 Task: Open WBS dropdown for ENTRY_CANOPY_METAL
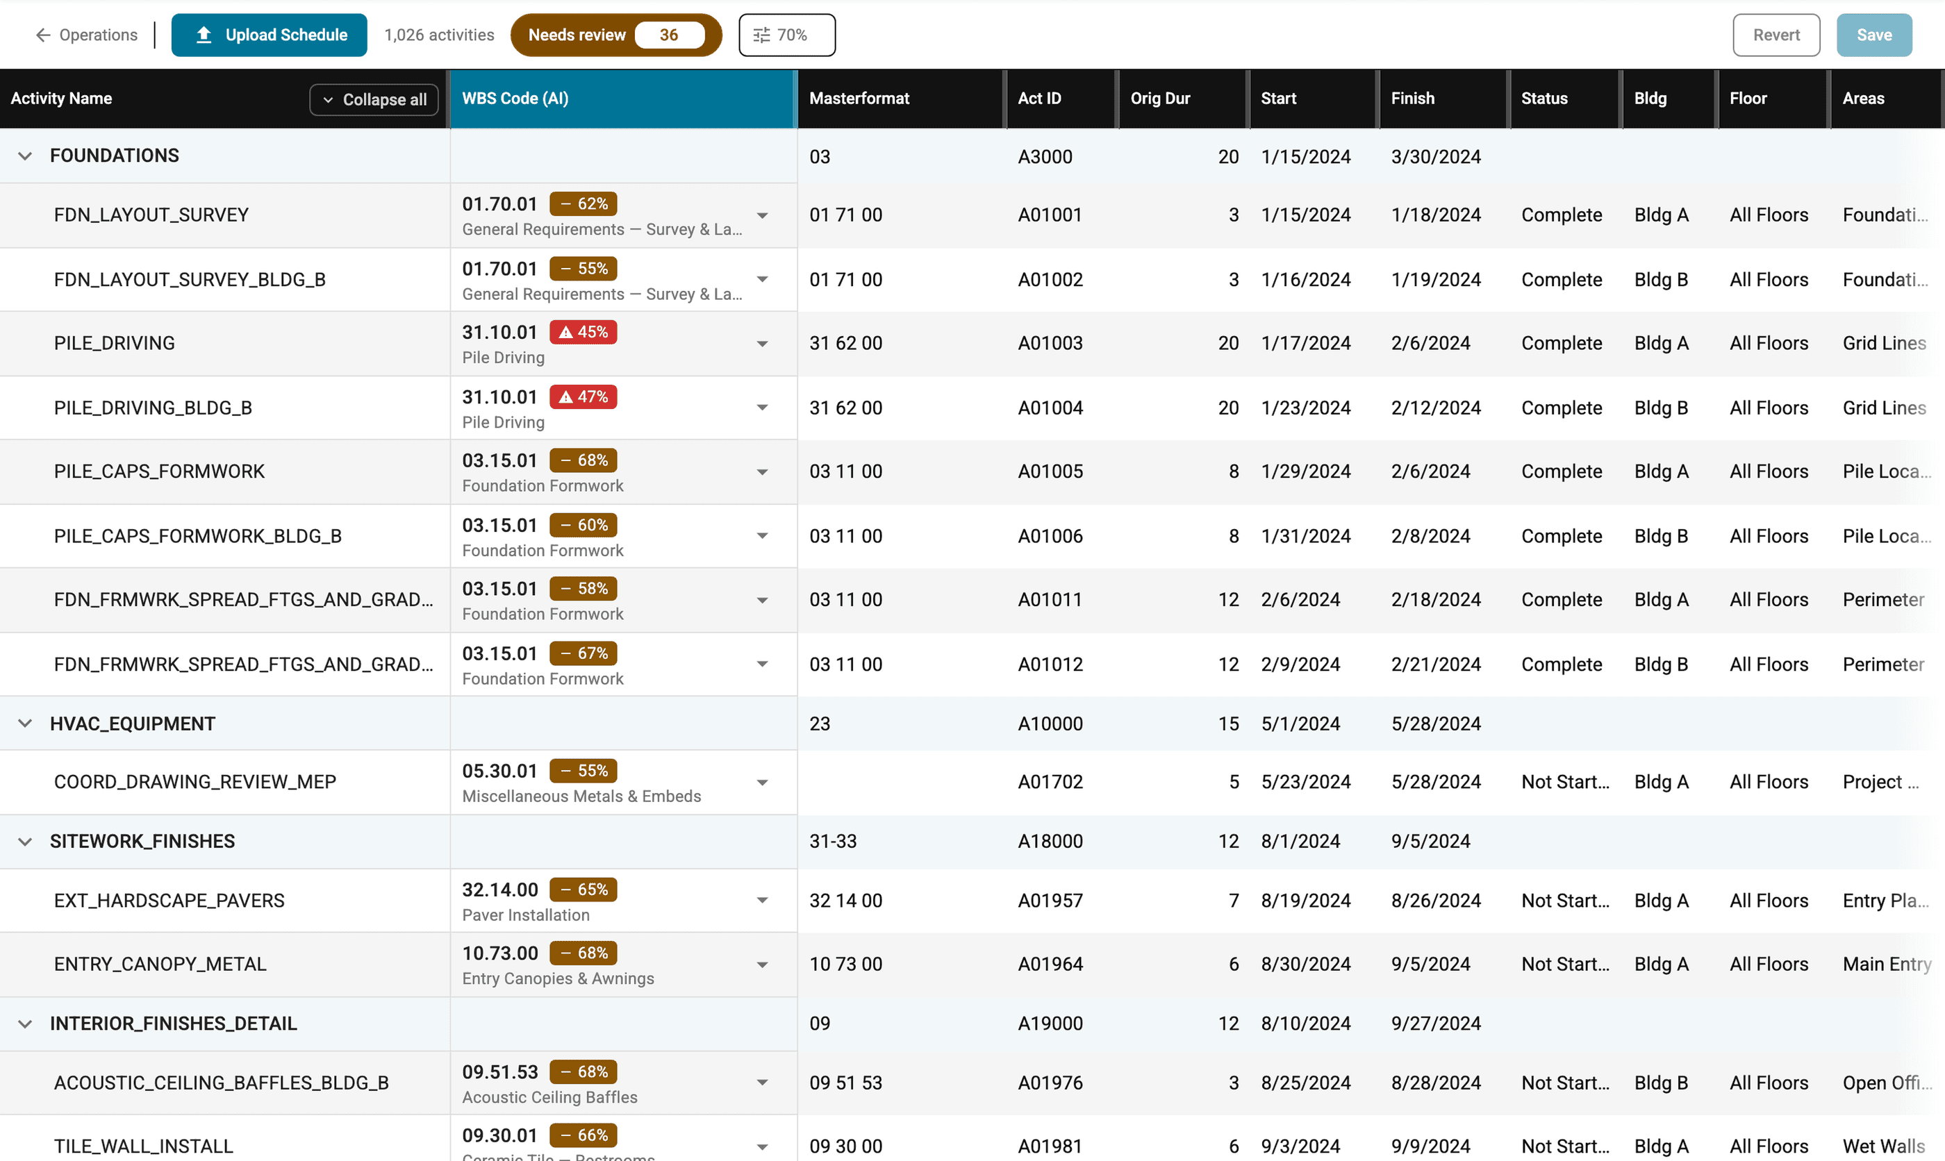tap(762, 964)
